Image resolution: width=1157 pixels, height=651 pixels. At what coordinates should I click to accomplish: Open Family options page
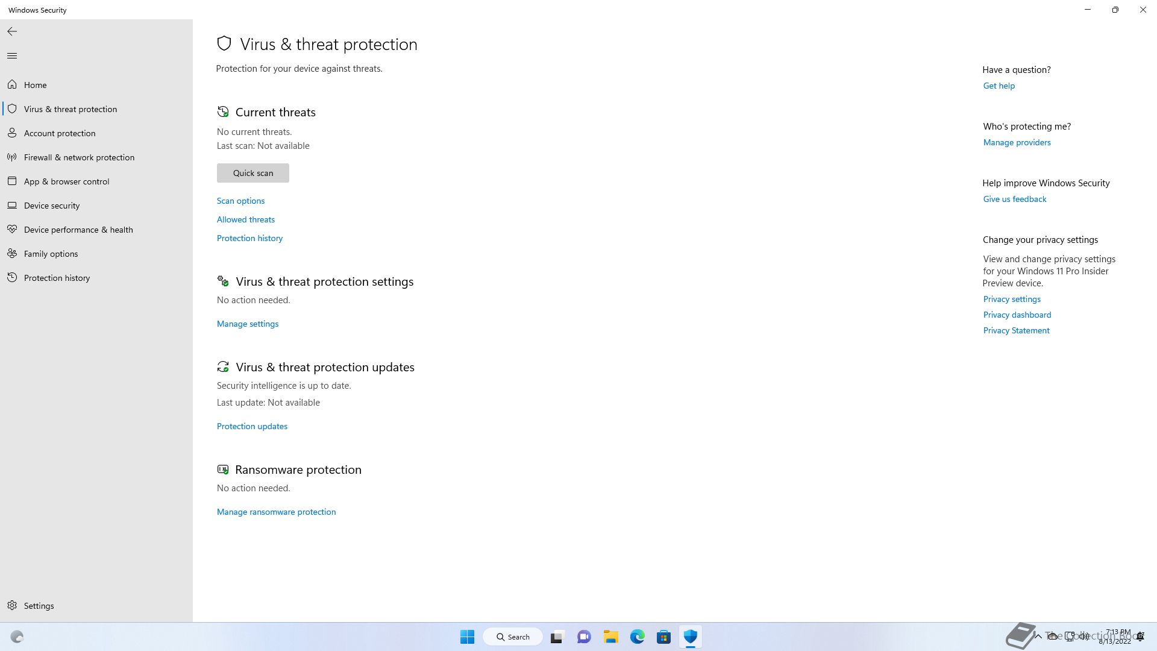click(96, 254)
